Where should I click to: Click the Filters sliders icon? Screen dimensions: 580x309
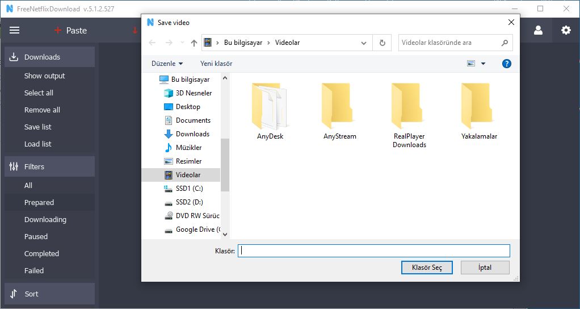click(x=14, y=166)
